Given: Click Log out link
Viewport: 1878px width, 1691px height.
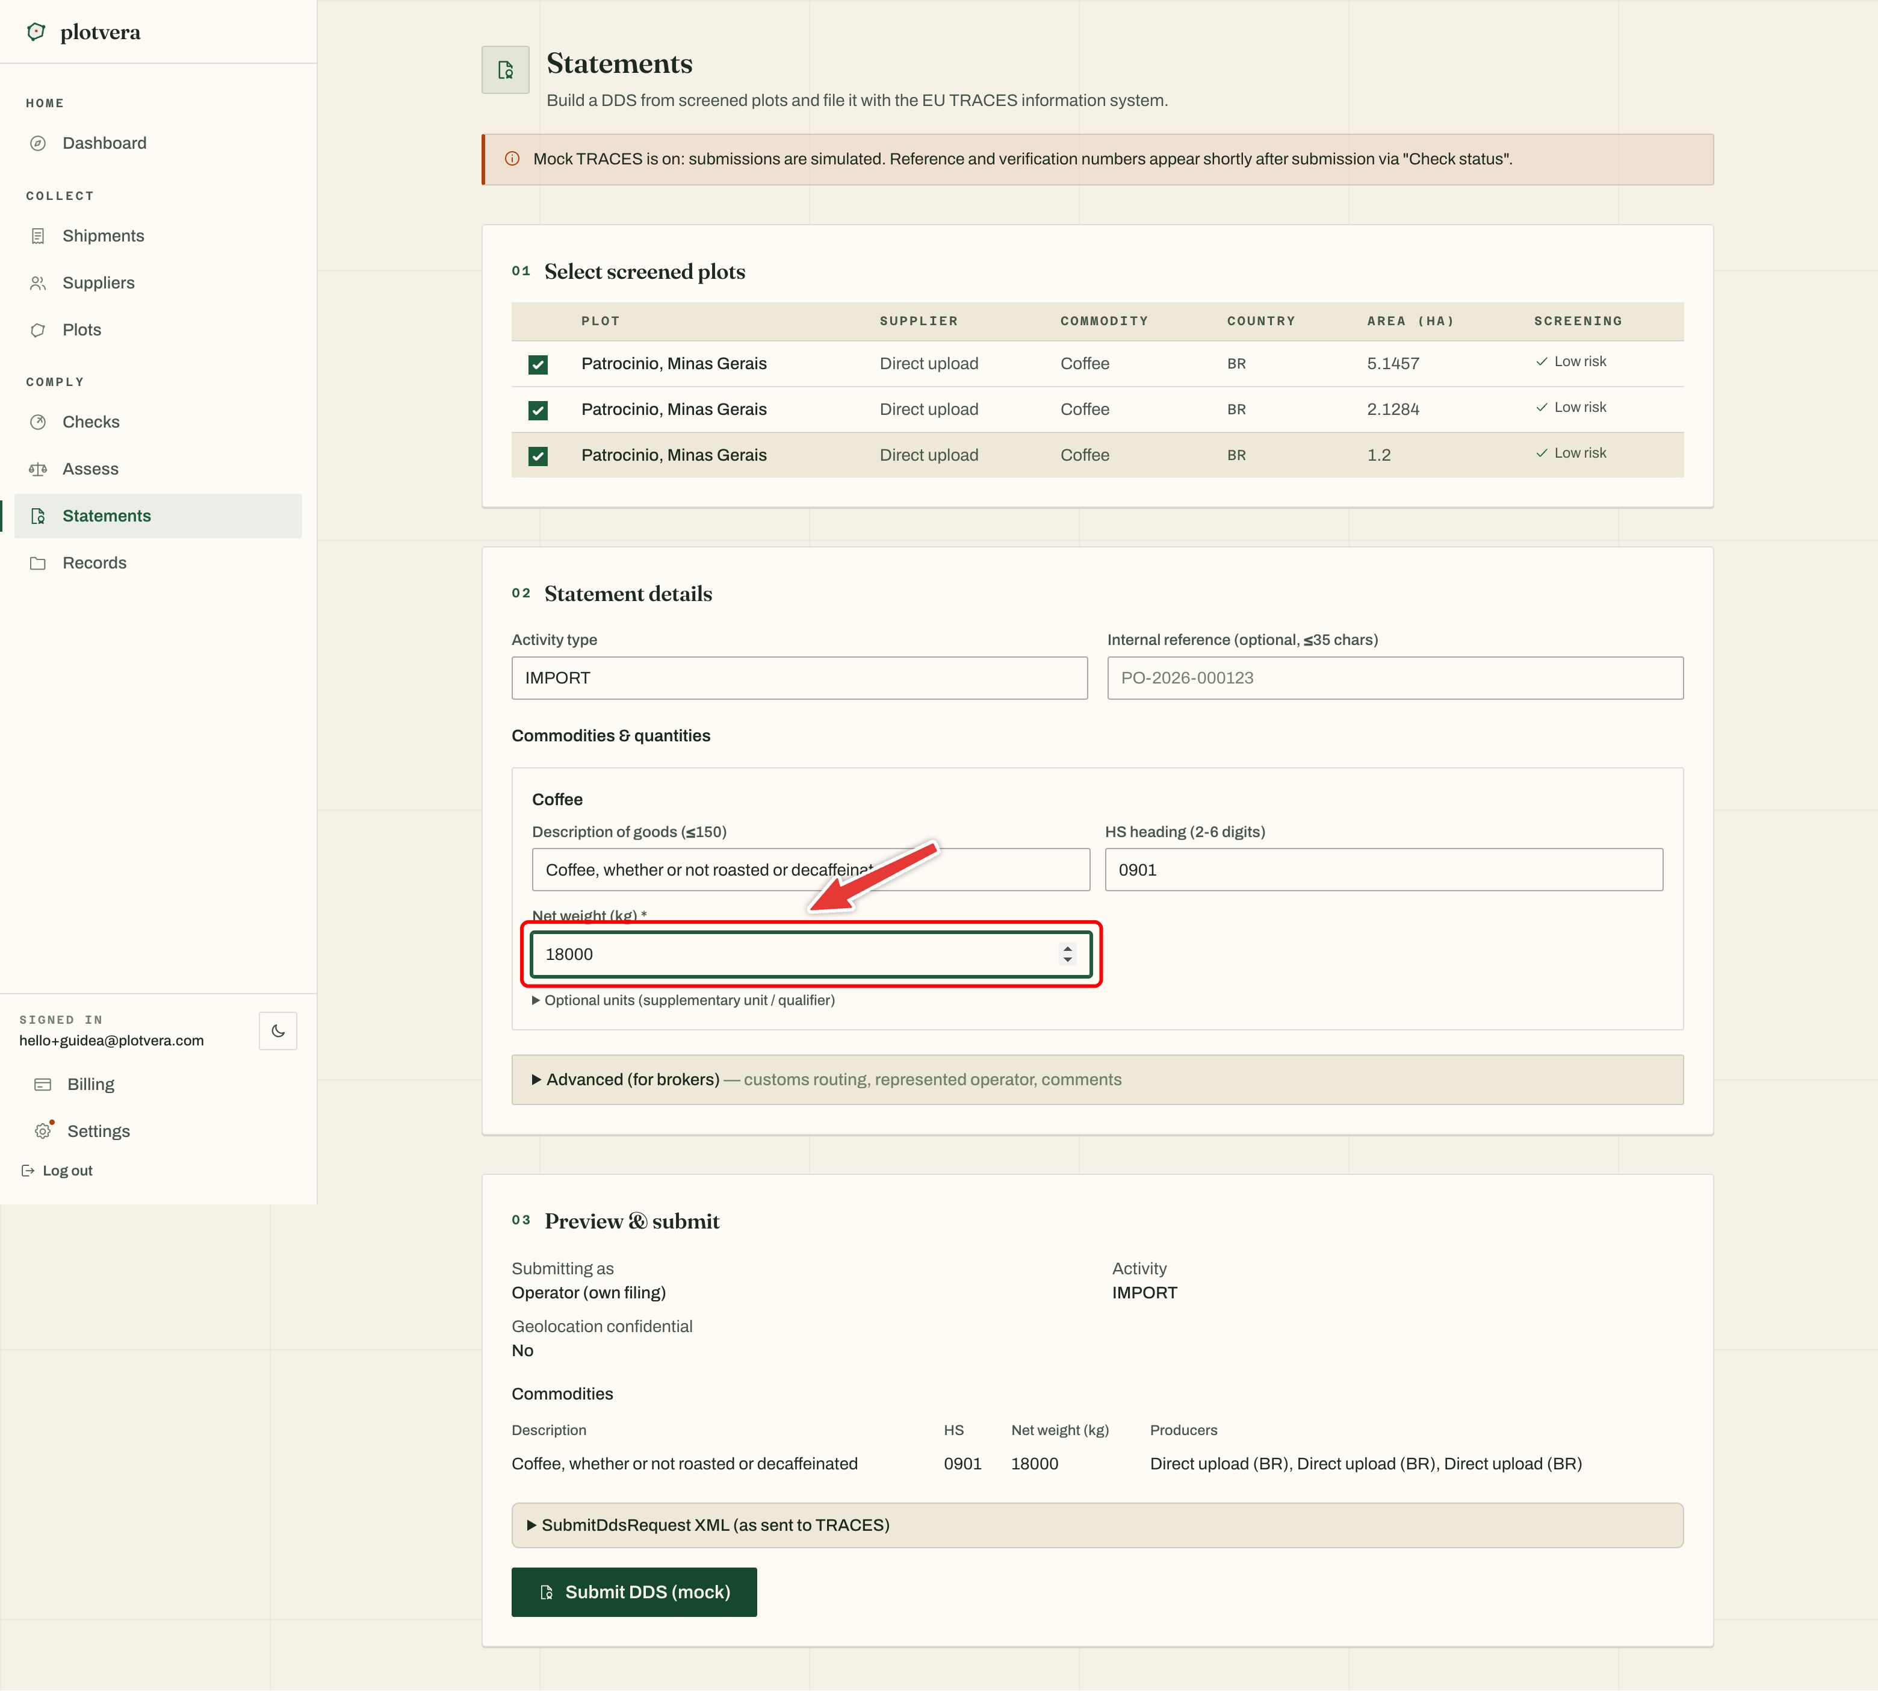Looking at the screenshot, I should tap(57, 1171).
